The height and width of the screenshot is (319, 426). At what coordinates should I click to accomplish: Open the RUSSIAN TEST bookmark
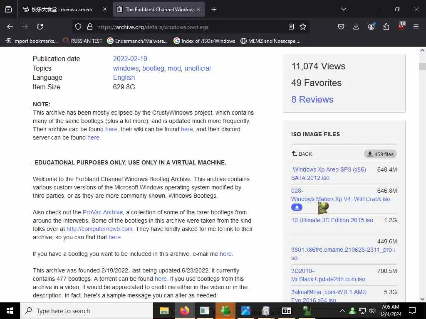tap(82, 41)
